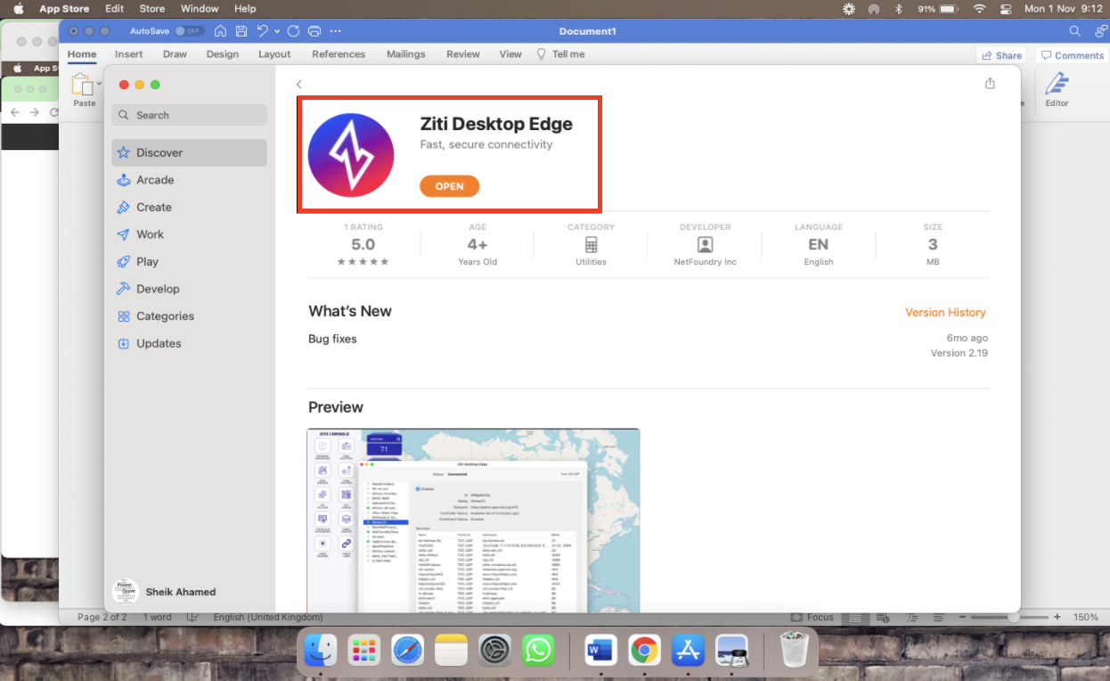Click the Paste icon in Word
The width and height of the screenshot is (1110, 681).
click(83, 85)
